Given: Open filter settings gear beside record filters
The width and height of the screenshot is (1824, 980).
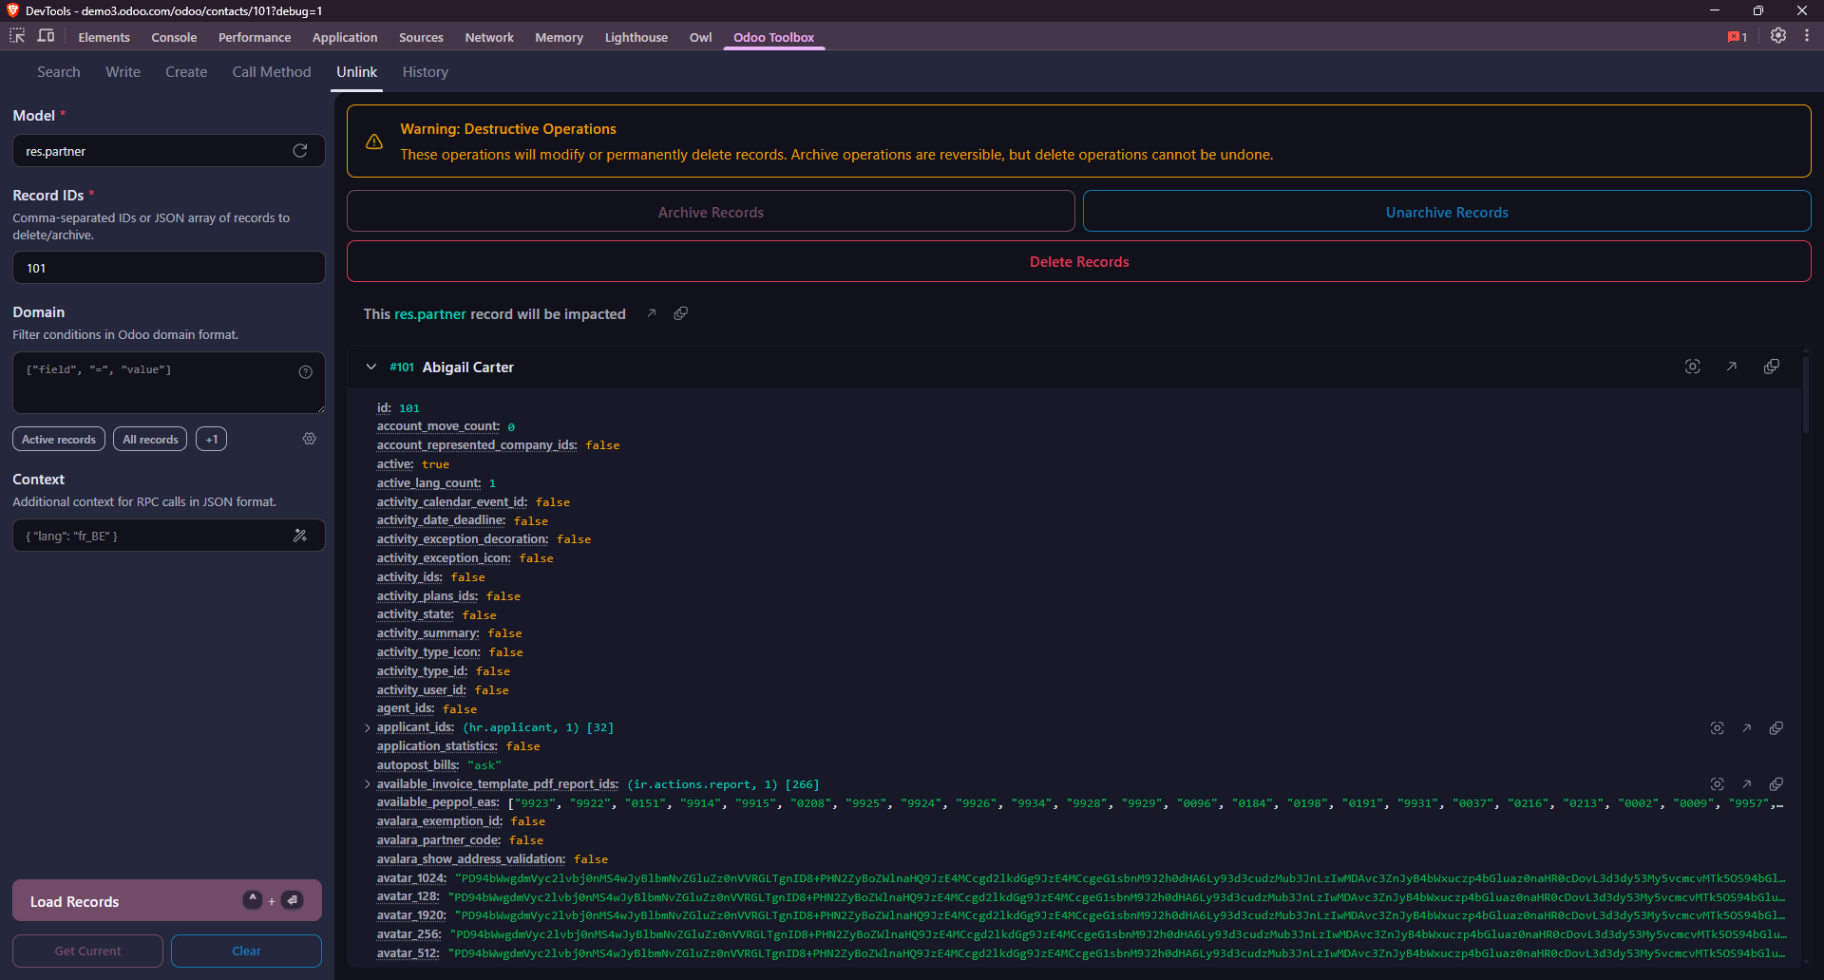Looking at the screenshot, I should 309,439.
